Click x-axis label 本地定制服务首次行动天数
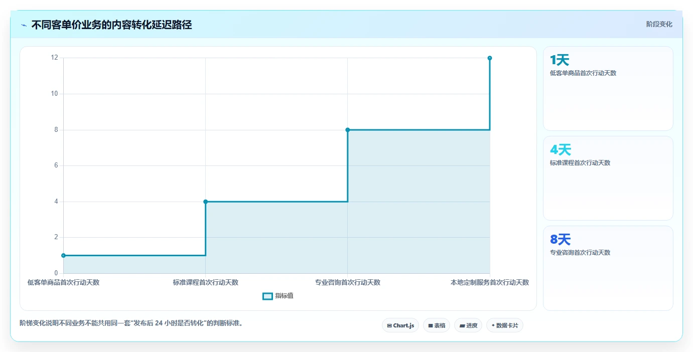 click(x=489, y=282)
